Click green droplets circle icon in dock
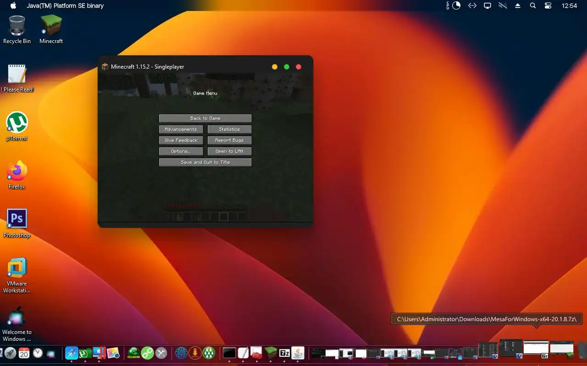The height and width of the screenshot is (366, 587). click(209, 353)
